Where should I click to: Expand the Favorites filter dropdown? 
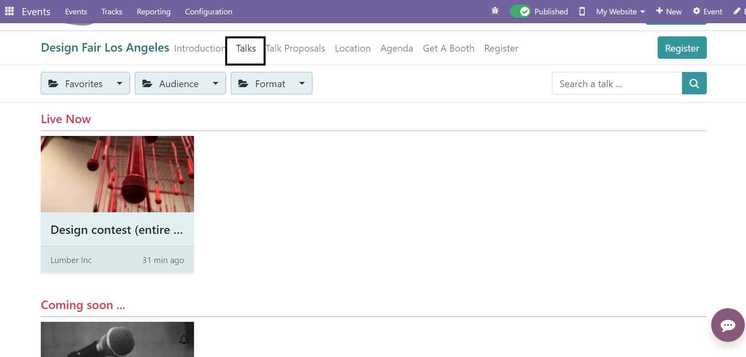85,83
